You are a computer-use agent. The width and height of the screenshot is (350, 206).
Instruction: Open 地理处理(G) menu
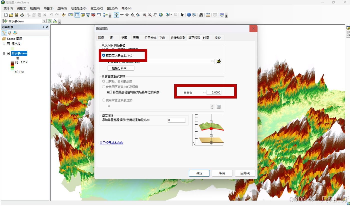click(78, 8)
